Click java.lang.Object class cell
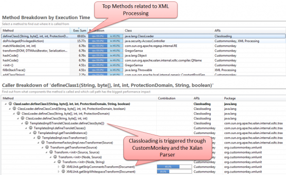This screenshot has height=175, width=286. pos(135,55)
